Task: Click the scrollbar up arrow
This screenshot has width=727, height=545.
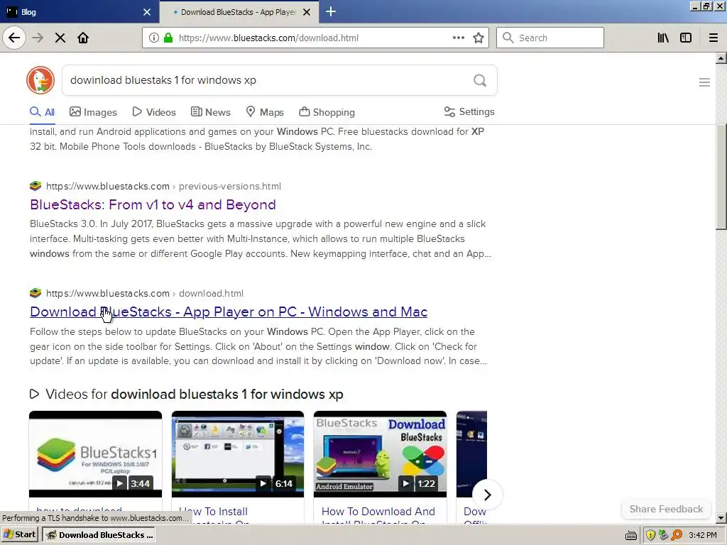Action: [721, 58]
